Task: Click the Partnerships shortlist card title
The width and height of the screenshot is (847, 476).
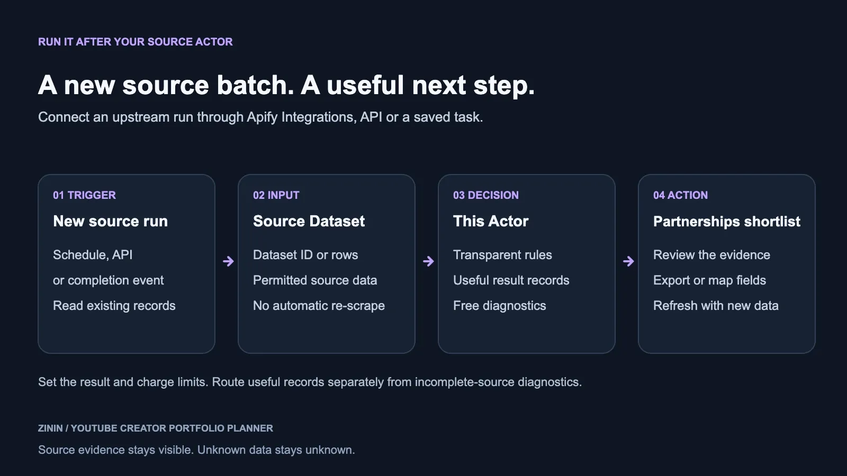Action: click(726, 222)
